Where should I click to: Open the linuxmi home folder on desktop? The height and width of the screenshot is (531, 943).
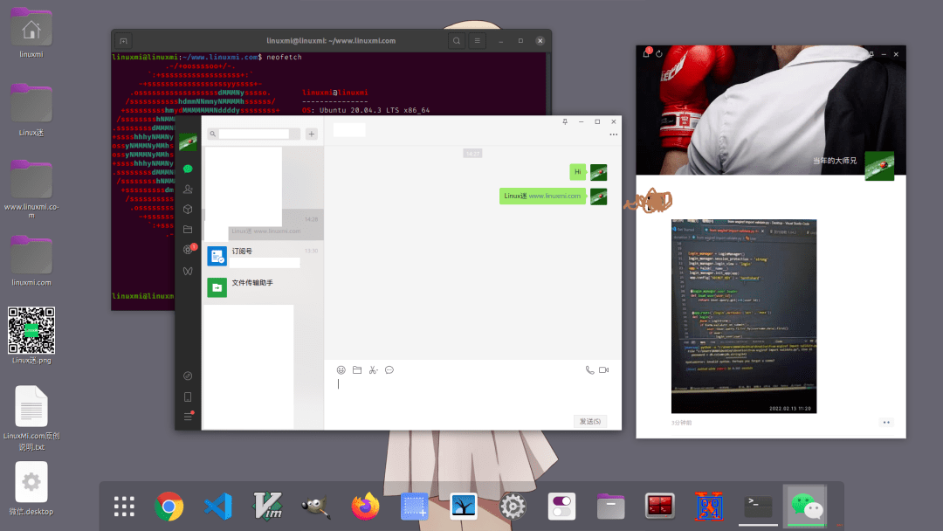(31, 33)
